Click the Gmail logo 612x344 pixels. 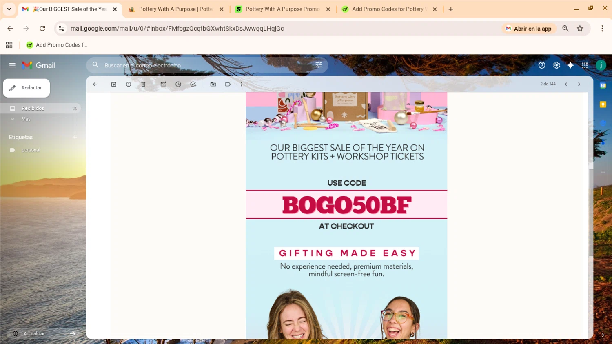[38, 65]
